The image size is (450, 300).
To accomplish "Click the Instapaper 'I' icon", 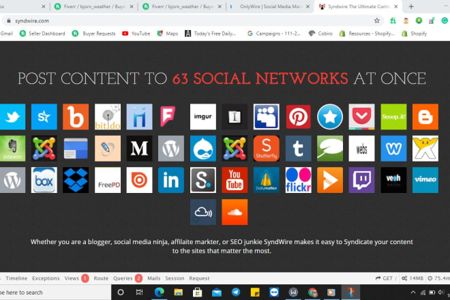I will 235,117.
